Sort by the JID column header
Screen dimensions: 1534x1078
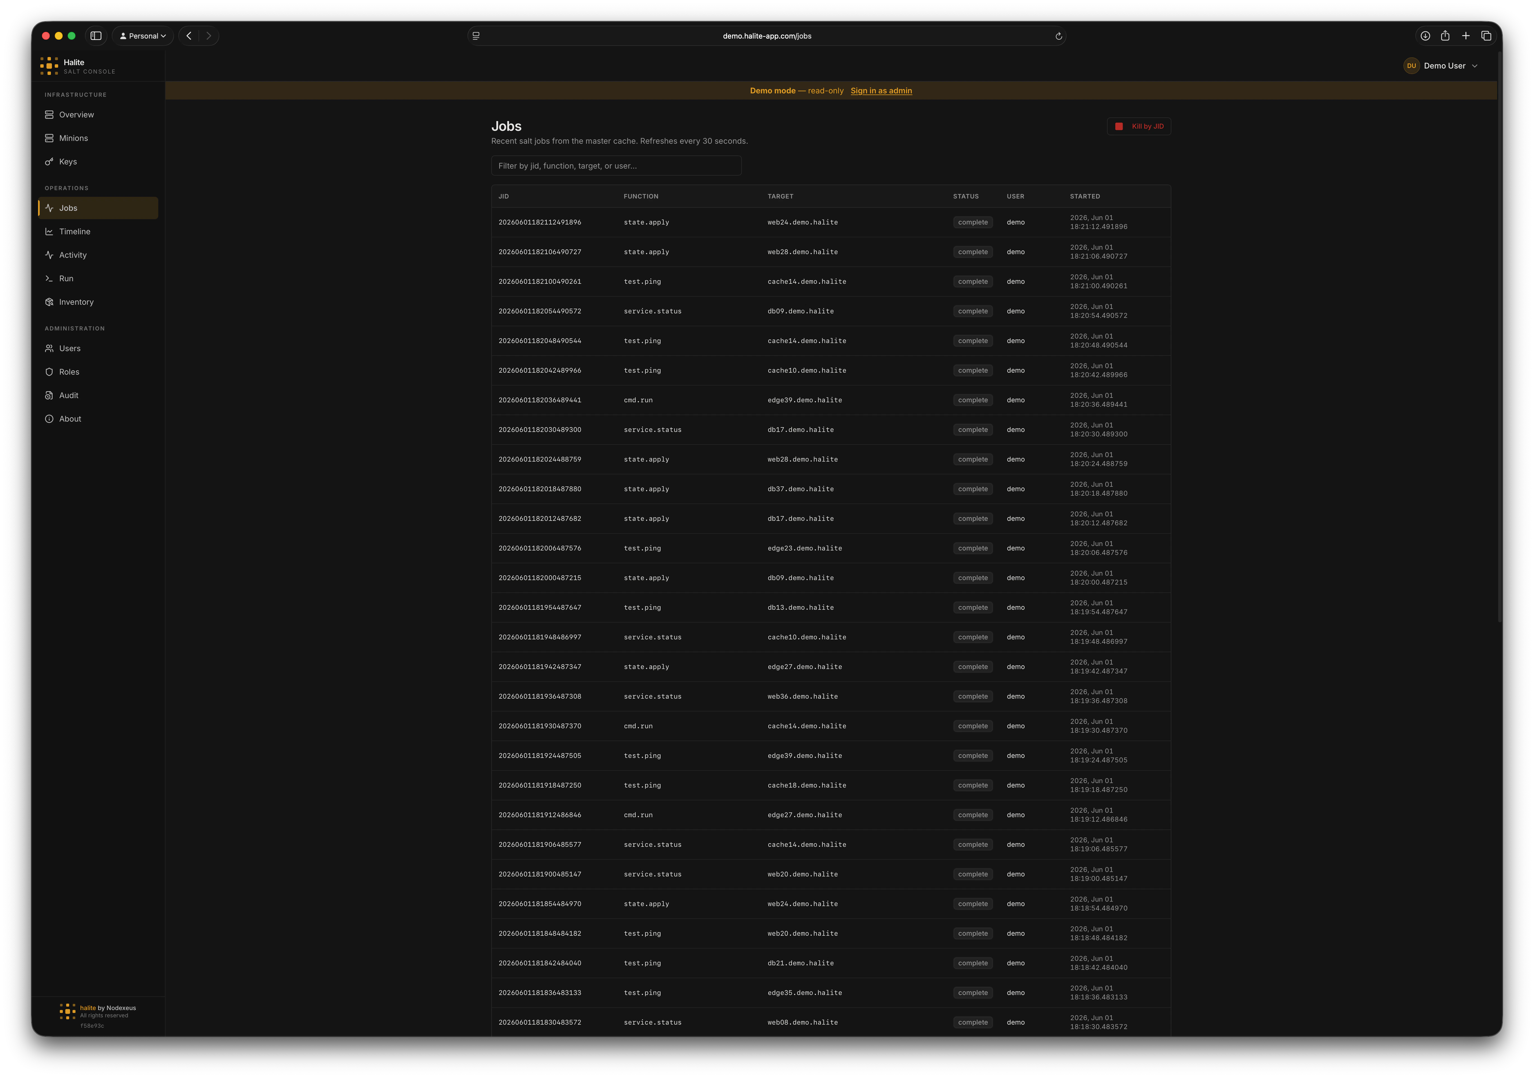coord(504,196)
